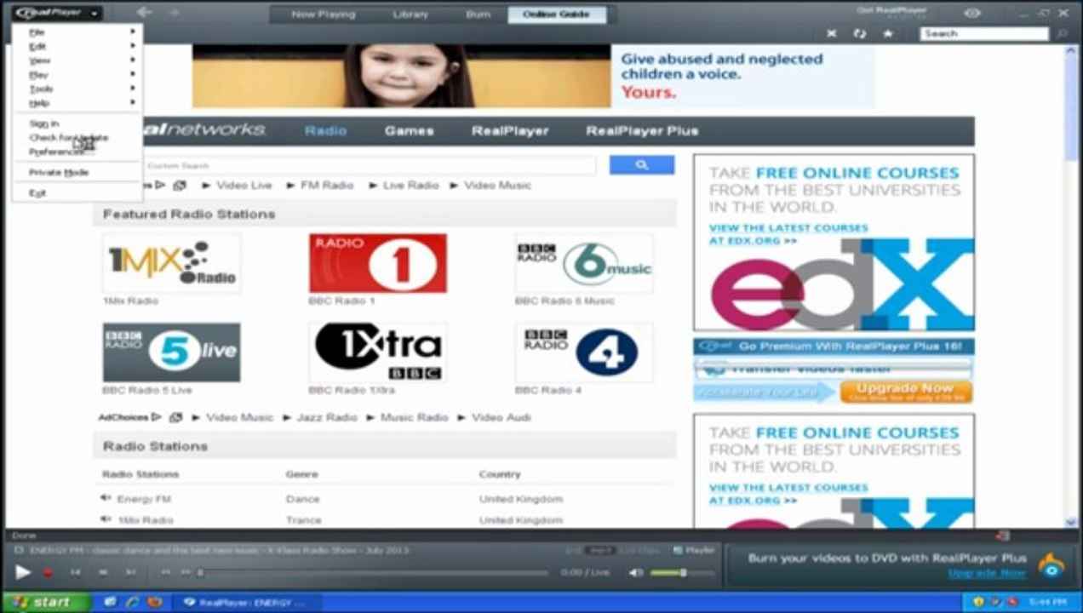The image size is (1083, 613).
Task: Select the Online Guide tab
Action: pos(557,14)
